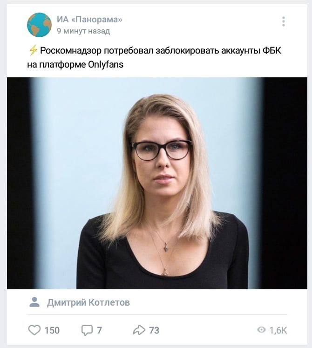Click the ФБК abbreviation in the headline
Image resolution: width=312 pixels, height=348 pixels.
272,51
